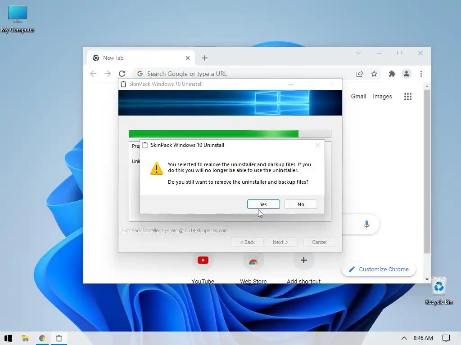Minimize the Chrome window
This screenshot has height=345, width=461.
click(379, 53)
